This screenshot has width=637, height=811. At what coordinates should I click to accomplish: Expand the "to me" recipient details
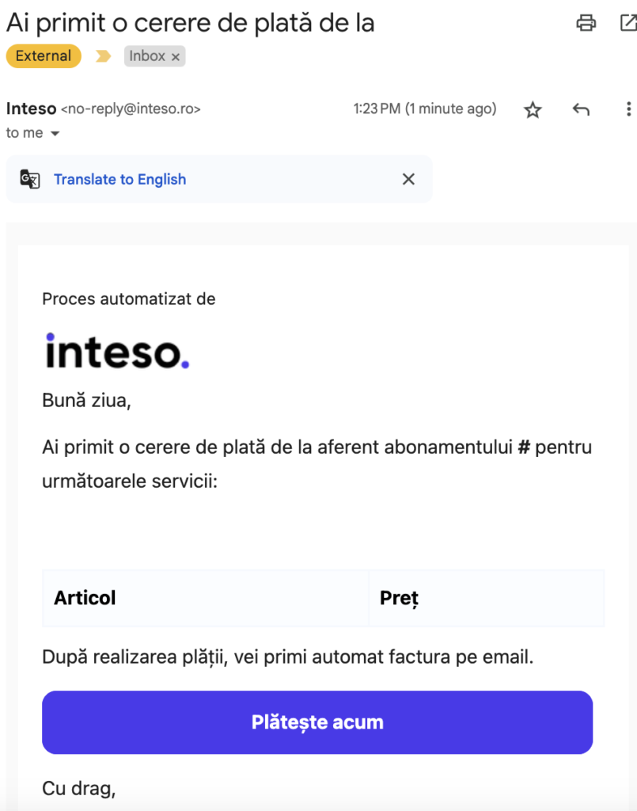[55, 134]
